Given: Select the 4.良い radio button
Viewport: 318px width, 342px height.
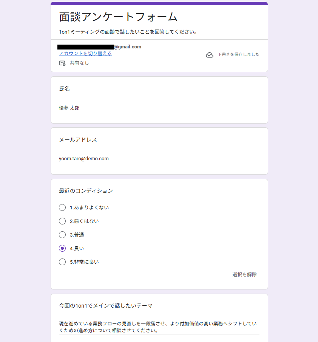Looking at the screenshot, I should click(62, 248).
